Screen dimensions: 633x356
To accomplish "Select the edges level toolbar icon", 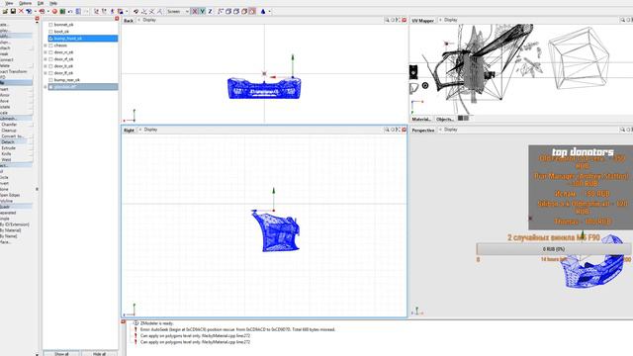I will coord(228,11).
